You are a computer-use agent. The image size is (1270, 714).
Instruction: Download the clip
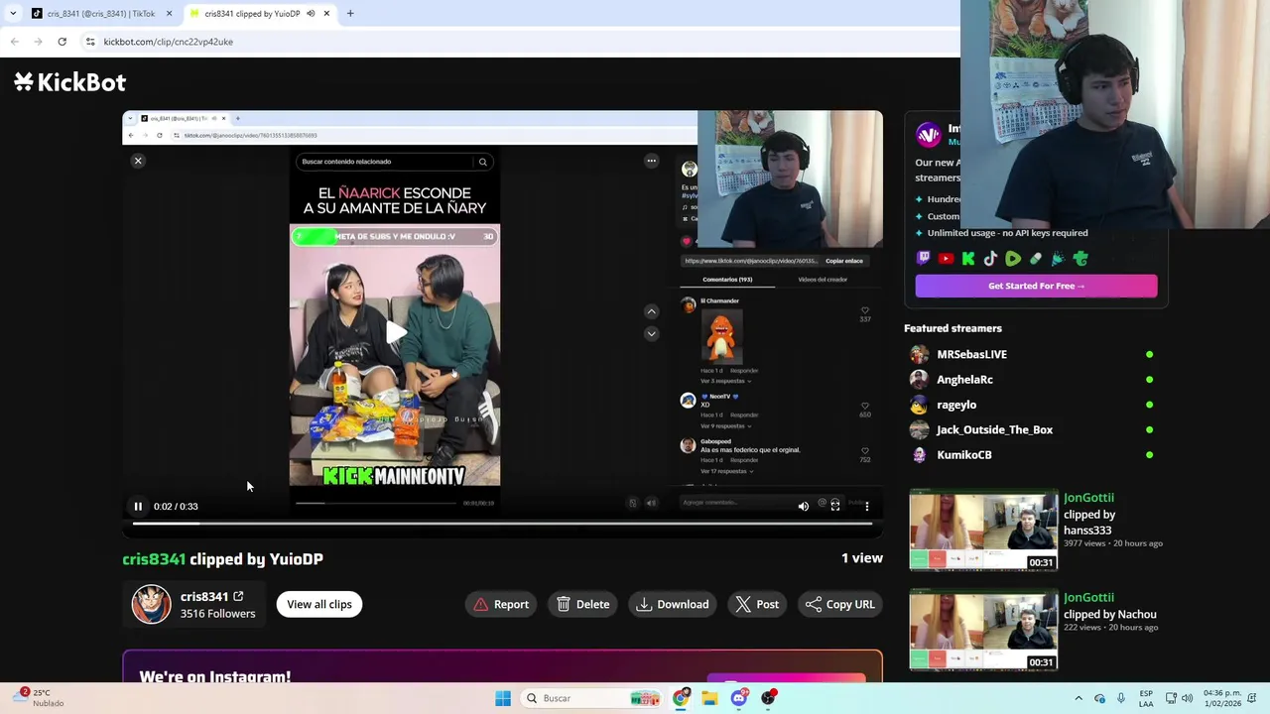673,604
